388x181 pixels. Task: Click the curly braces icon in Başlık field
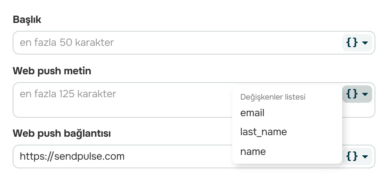(352, 43)
